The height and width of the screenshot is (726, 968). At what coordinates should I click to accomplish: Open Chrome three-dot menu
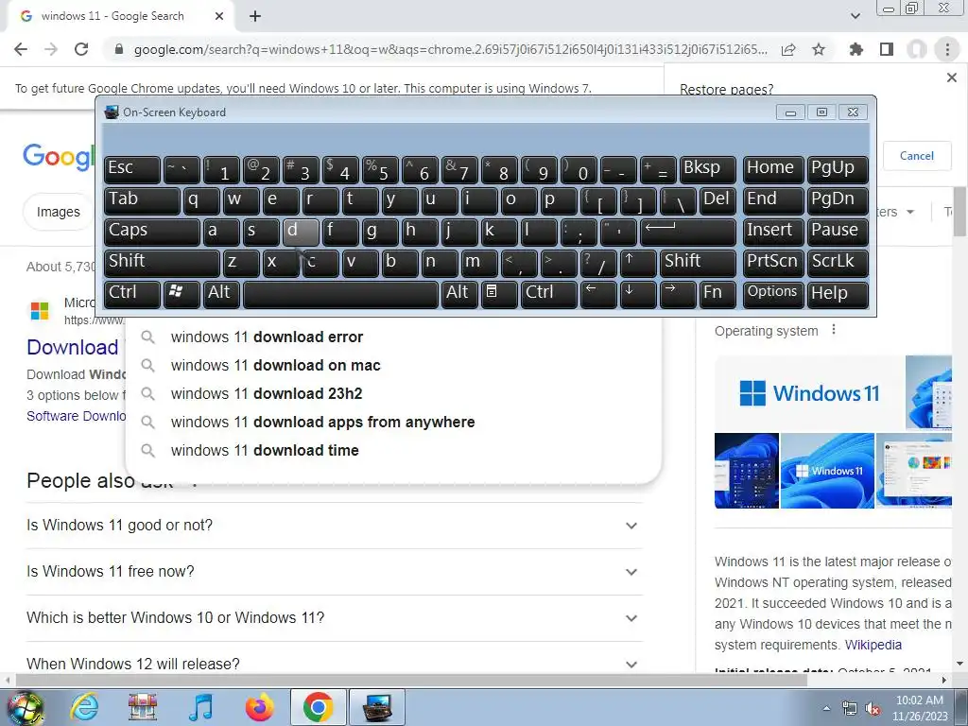947,49
